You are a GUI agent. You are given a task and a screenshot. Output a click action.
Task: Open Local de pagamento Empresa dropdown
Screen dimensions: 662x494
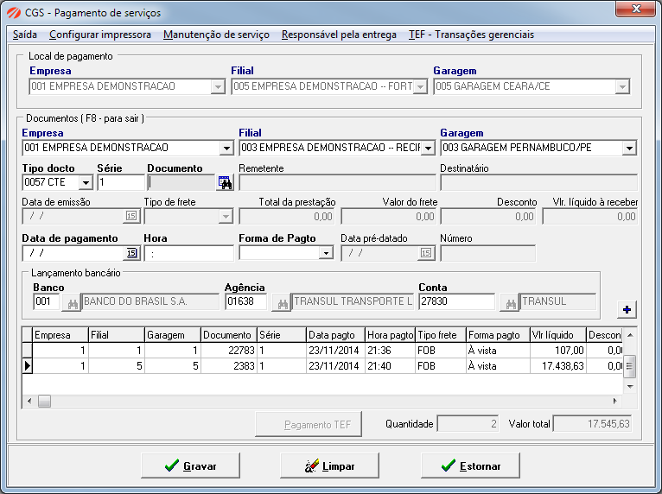pos(218,87)
